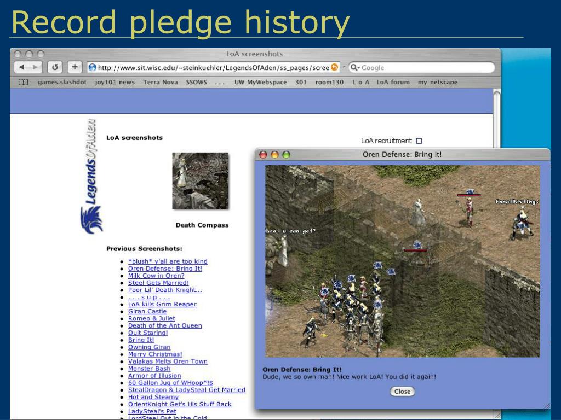
Task: Click the browser Back arrow button
Action: (21, 67)
